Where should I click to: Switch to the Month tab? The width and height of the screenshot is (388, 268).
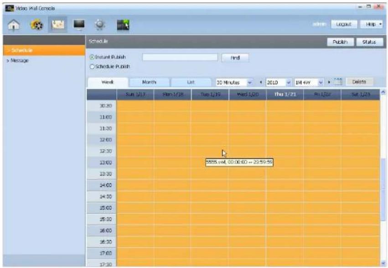[x=149, y=82]
